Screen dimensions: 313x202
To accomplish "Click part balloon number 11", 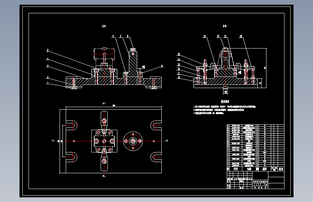I will (179, 73).
